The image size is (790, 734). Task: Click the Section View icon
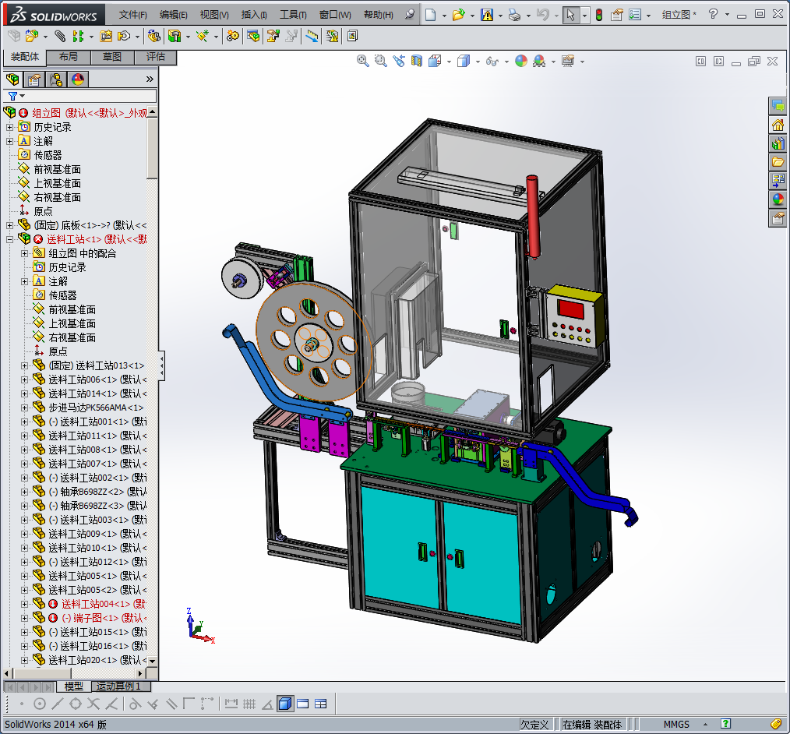(417, 61)
